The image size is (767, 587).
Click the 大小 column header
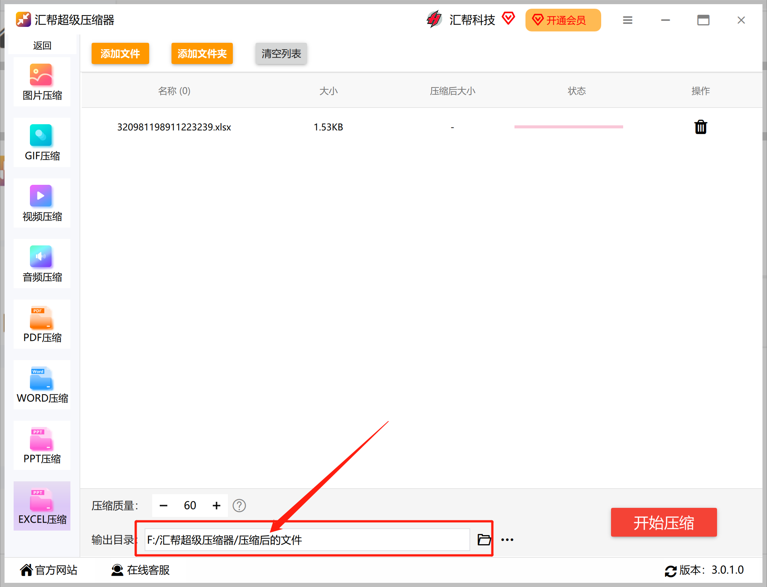[328, 91]
